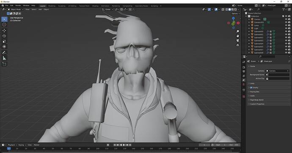
Task: Toggle Collection exclude checkbox in outliner
Action: (x=283, y=16)
